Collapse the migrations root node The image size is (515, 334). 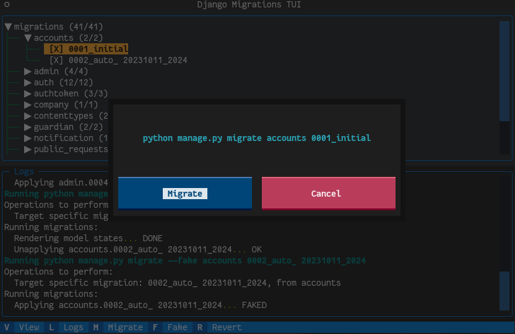click(x=8, y=27)
